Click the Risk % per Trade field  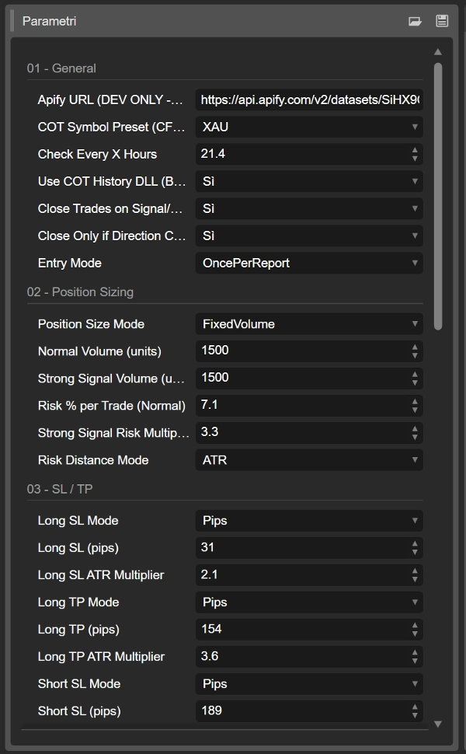[303, 405]
